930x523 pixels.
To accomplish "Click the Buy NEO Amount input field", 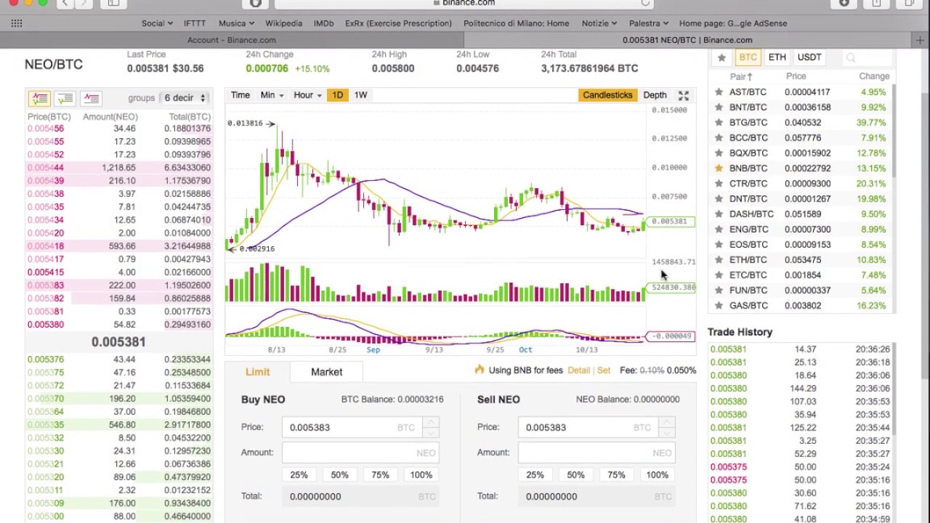I will click(360, 453).
